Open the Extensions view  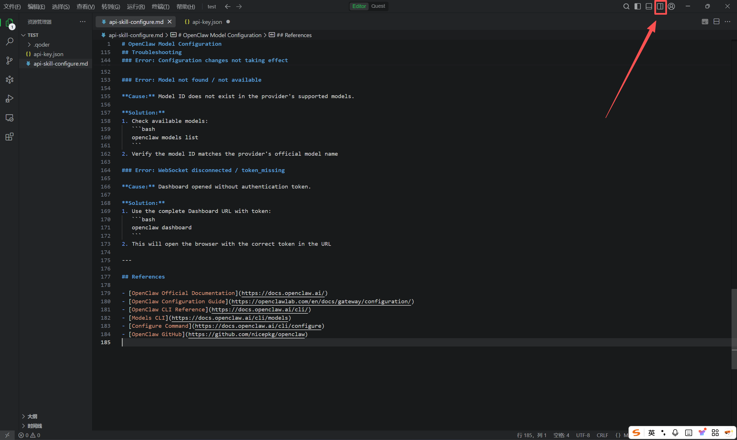pos(10,137)
